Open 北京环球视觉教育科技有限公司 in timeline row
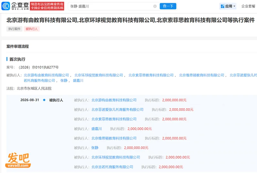257x173 pixels. click(x=116, y=157)
